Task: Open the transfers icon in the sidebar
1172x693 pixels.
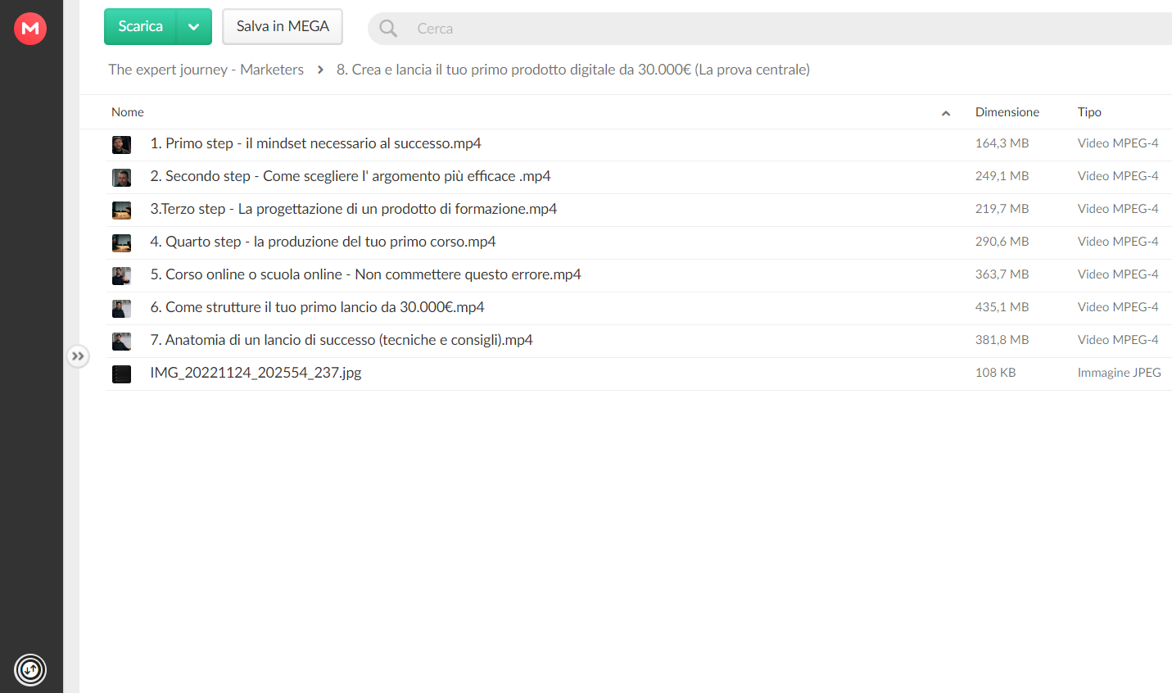Action: tap(30, 670)
